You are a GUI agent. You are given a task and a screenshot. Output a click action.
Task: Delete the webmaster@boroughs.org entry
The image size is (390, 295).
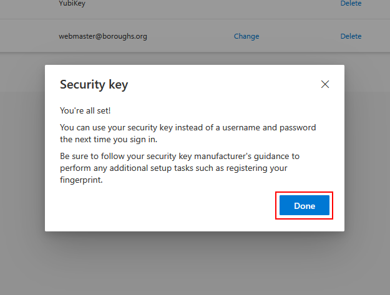pos(351,36)
